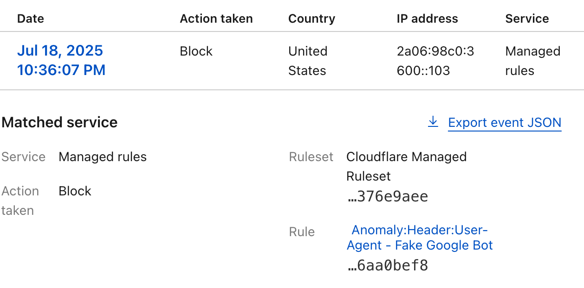This screenshot has height=288, width=584.
Task: Select the Service column header
Action: 527,19
